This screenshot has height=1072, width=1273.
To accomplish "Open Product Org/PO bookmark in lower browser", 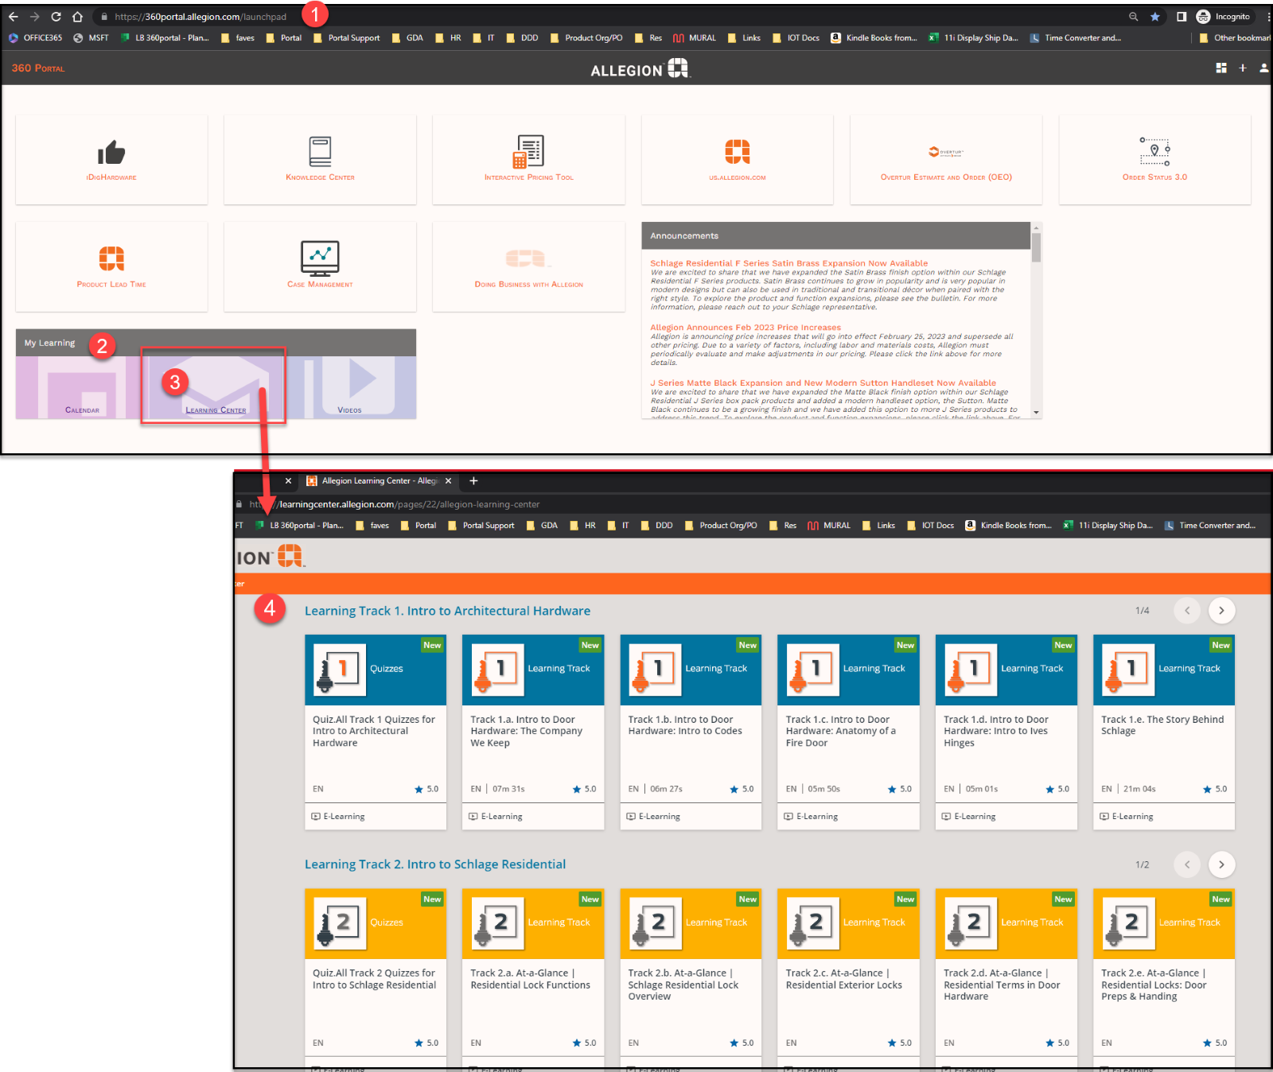I will point(720,526).
